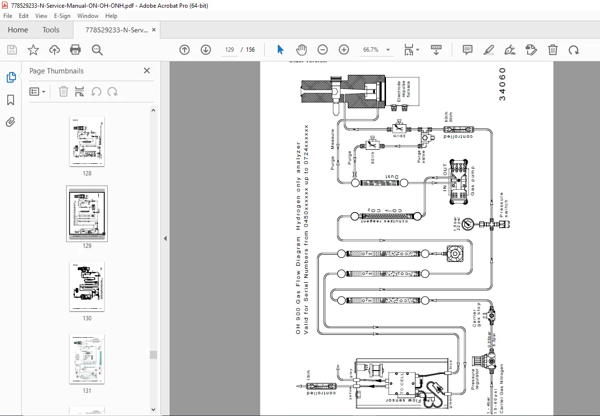Viewport: 600px width, 416px height.
Task: Open the View menu
Action: tap(41, 16)
